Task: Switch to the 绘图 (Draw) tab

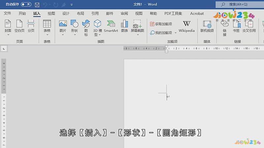Action: tap(51, 13)
